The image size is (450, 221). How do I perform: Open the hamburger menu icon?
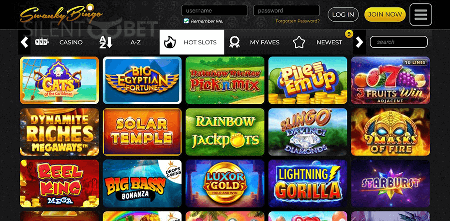[421, 14]
